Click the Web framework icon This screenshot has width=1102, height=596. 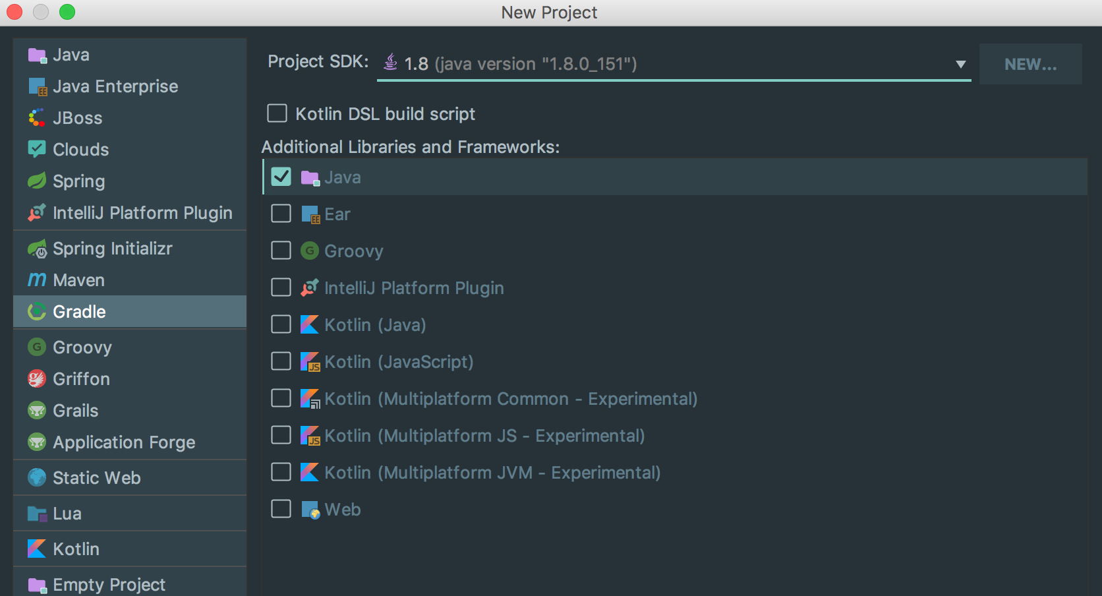(x=310, y=510)
